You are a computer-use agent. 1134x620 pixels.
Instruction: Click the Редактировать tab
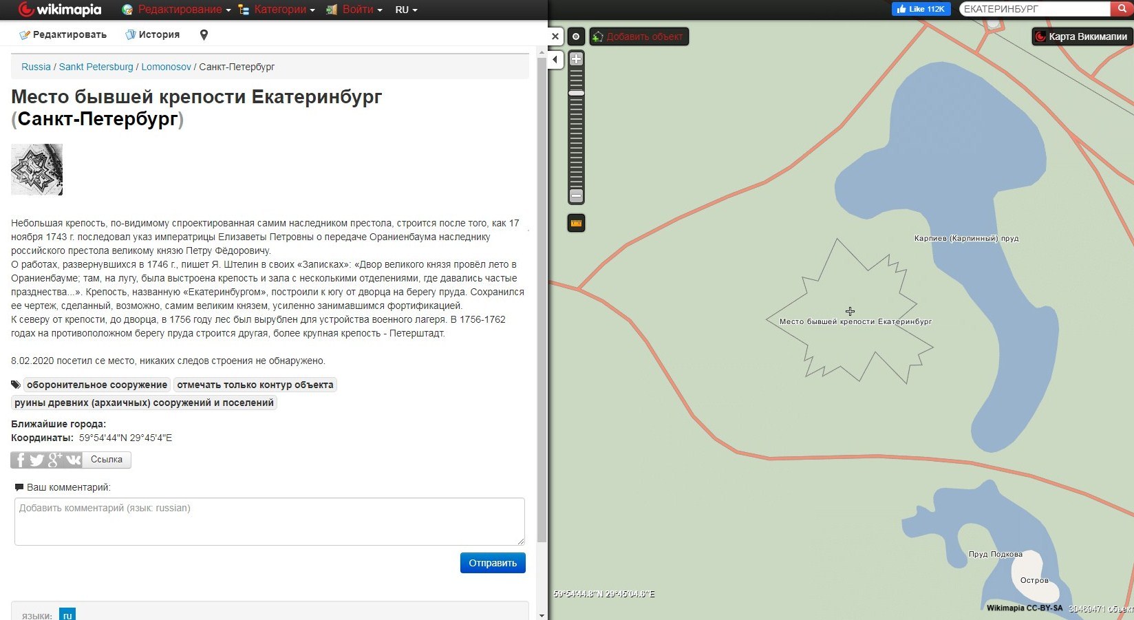click(63, 34)
